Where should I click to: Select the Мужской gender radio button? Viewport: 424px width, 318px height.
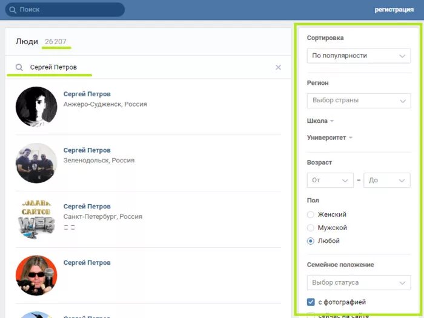pyautogui.click(x=311, y=228)
